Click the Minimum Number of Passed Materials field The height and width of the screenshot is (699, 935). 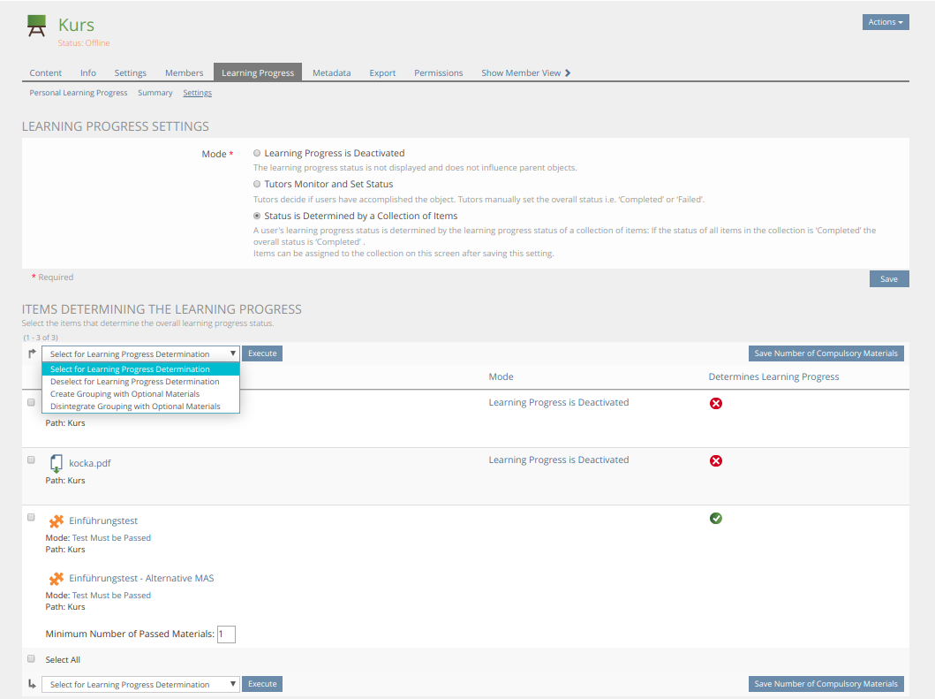[226, 634]
